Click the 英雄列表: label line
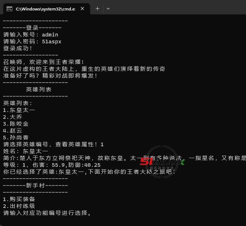This screenshot has width=246, height=226. 18,103
